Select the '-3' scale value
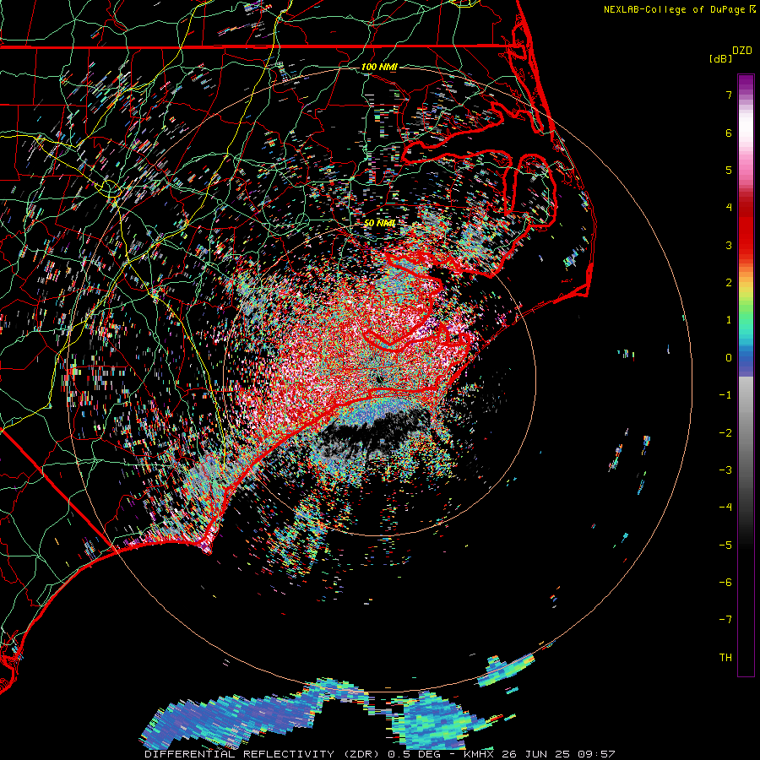 click(x=725, y=470)
